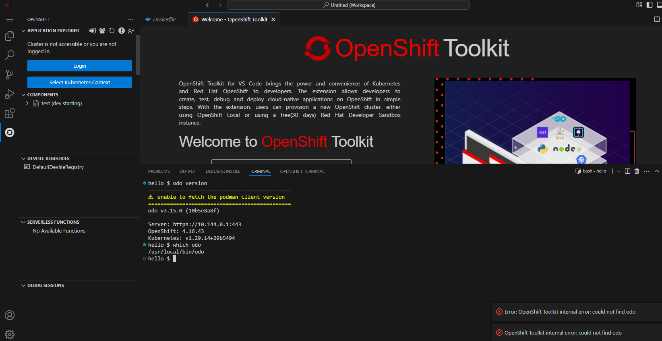Select the Terminal panel tab

click(x=260, y=171)
